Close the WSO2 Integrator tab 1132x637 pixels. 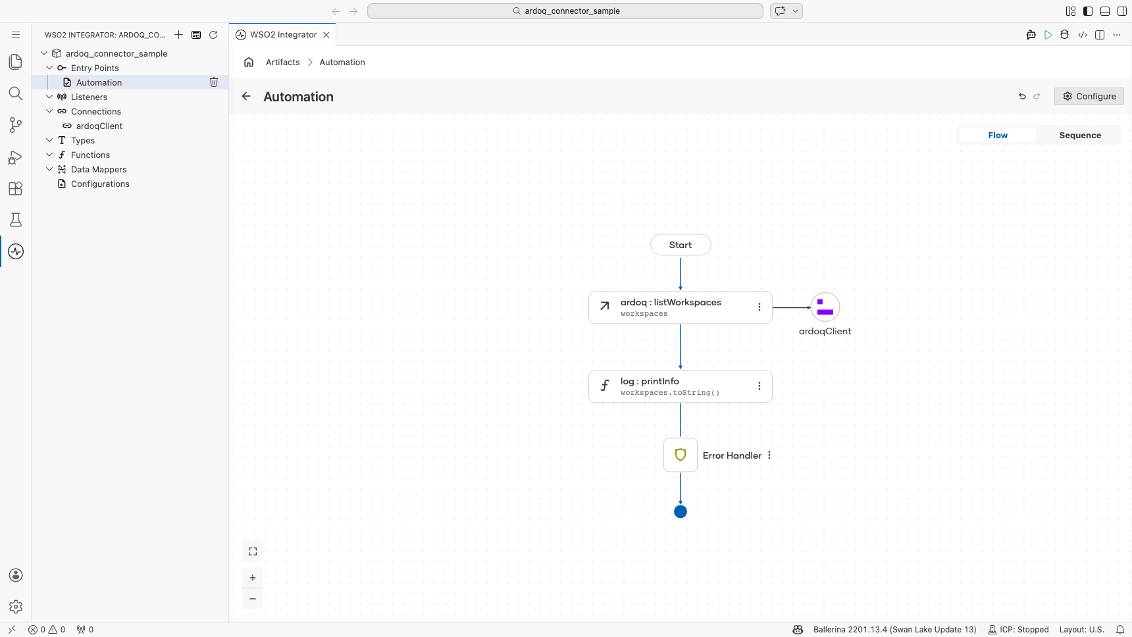pyautogui.click(x=326, y=35)
